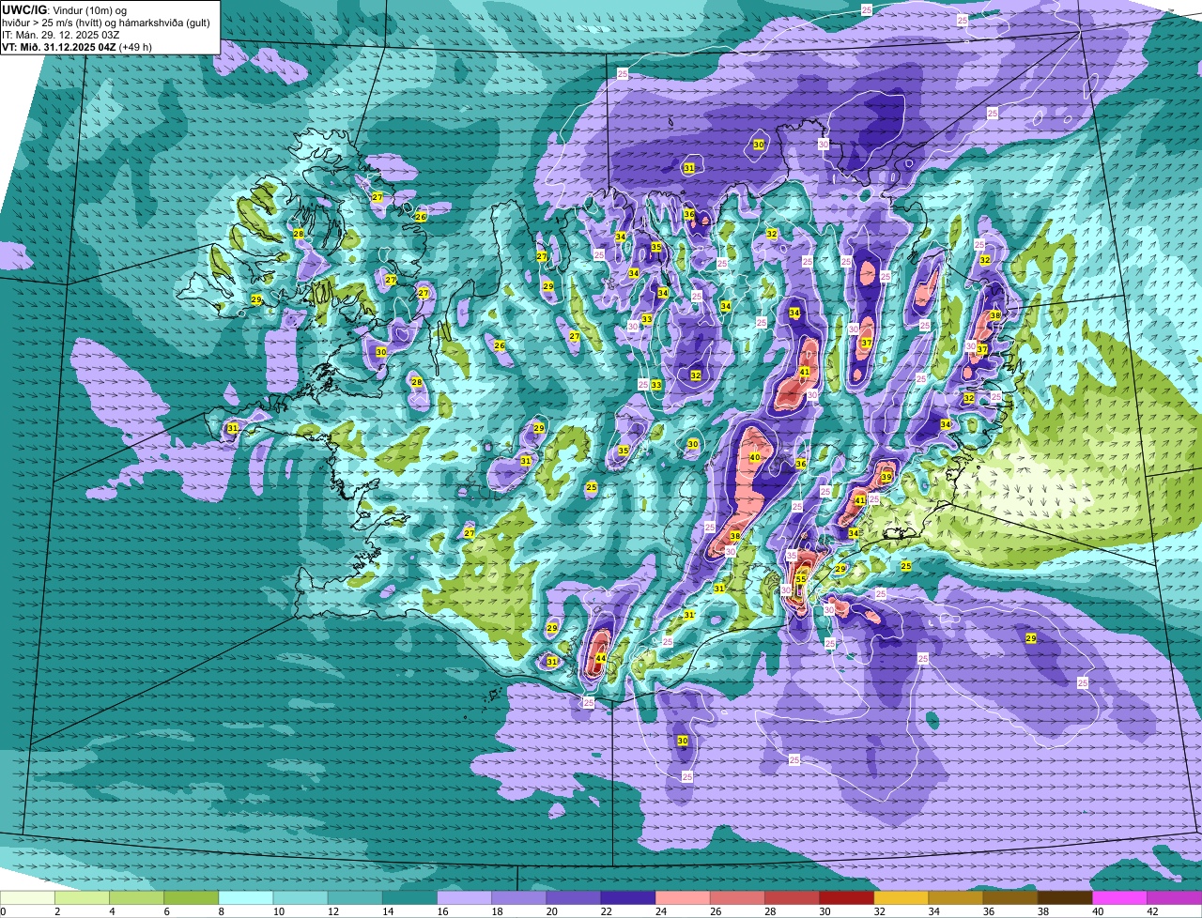Click the "IT: Mán. 29. 12. 2025 03Z" line
The width and height of the screenshot is (1202, 918).
61,35
